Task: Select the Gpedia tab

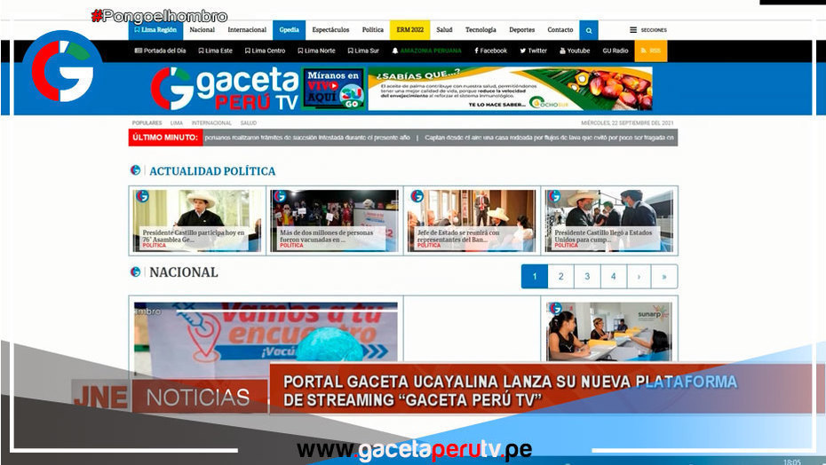Action: coord(290,30)
